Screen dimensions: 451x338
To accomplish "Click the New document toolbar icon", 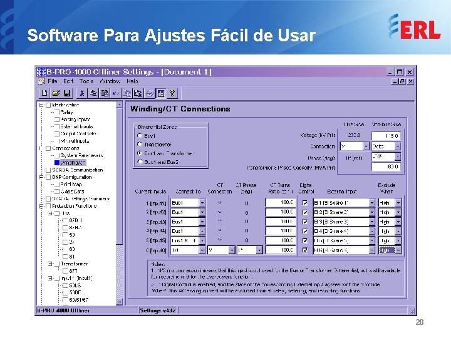I will click(44, 93).
